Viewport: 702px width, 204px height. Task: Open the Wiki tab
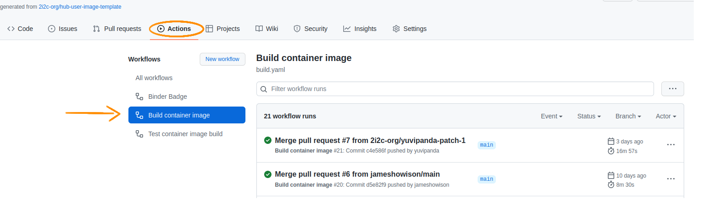[x=266, y=29]
